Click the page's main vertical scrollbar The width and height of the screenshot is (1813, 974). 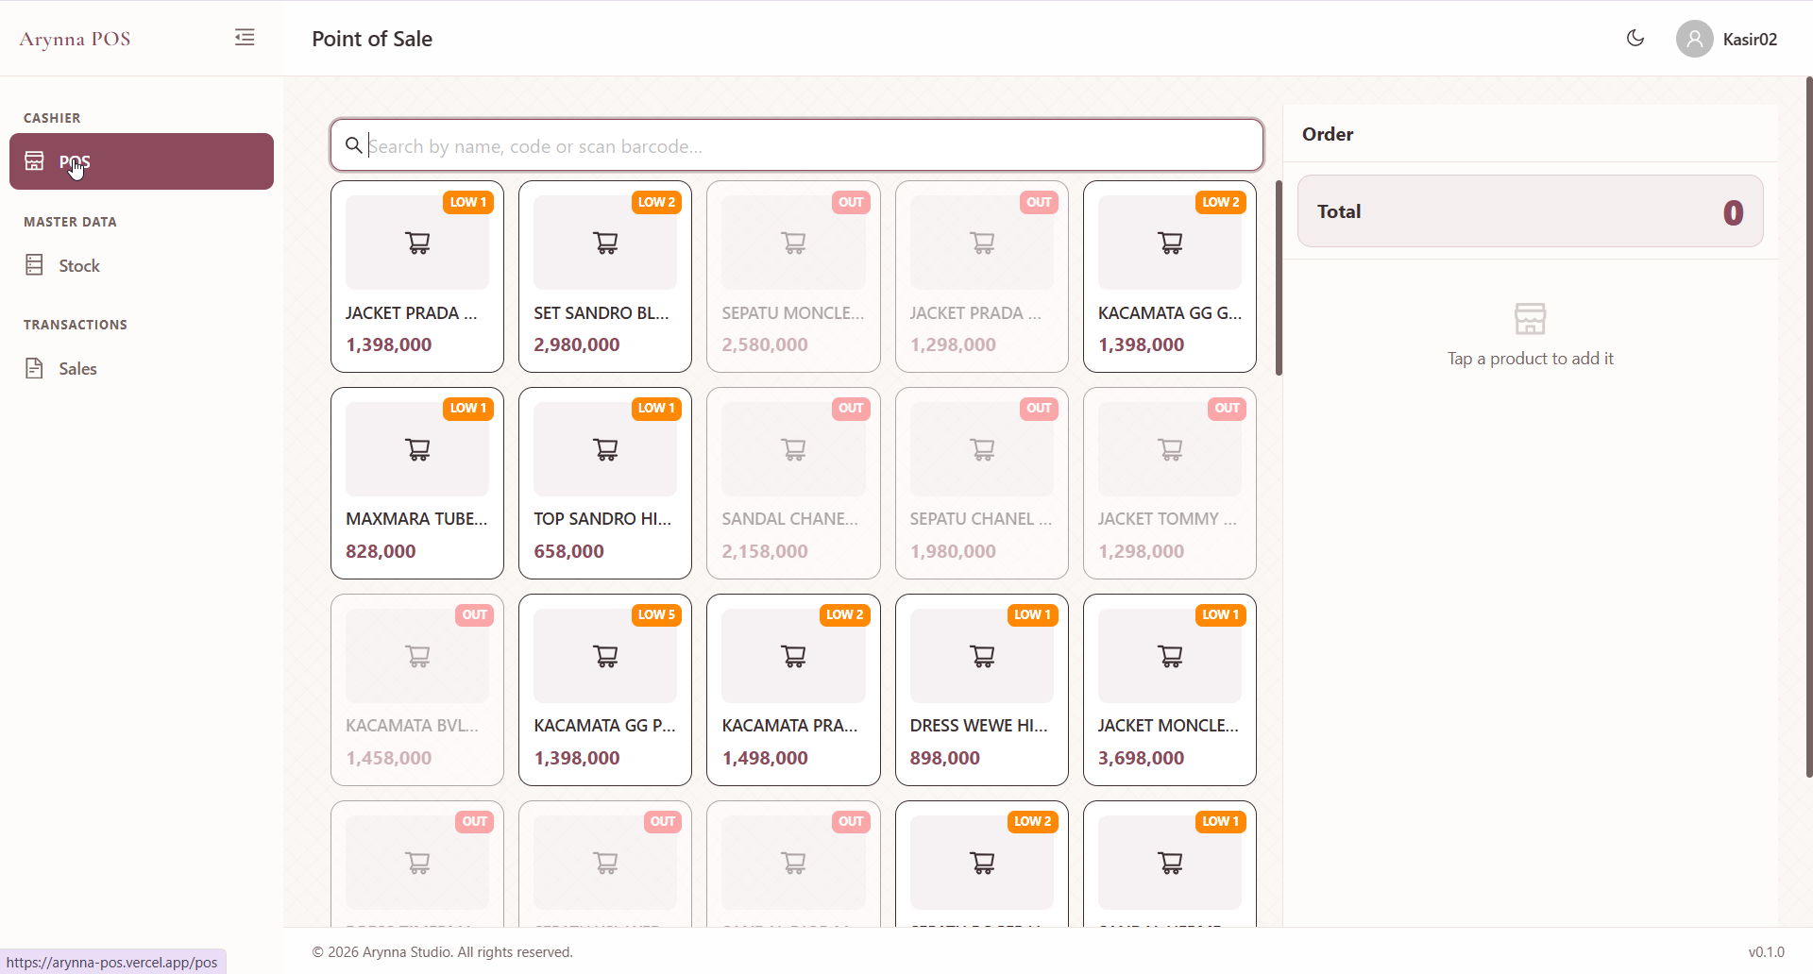(1808, 427)
